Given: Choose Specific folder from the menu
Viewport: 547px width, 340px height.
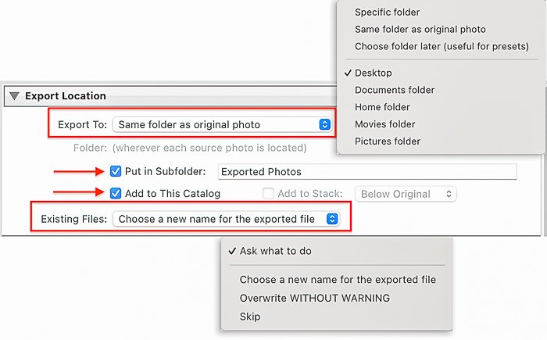Looking at the screenshot, I should (387, 13).
